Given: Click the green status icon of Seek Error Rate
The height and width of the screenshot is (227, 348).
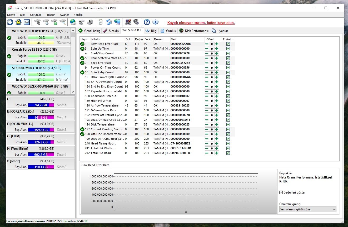Looking at the screenshot, I should [82, 63].
